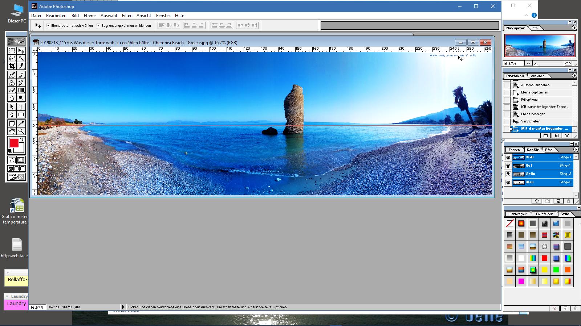The height and width of the screenshot is (326, 581).
Task: Expand the Kanäle panel flyout menu
Action: (576, 150)
